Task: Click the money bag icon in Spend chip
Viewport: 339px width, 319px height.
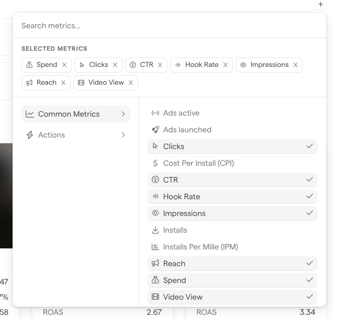Action: (x=29, y=65)
